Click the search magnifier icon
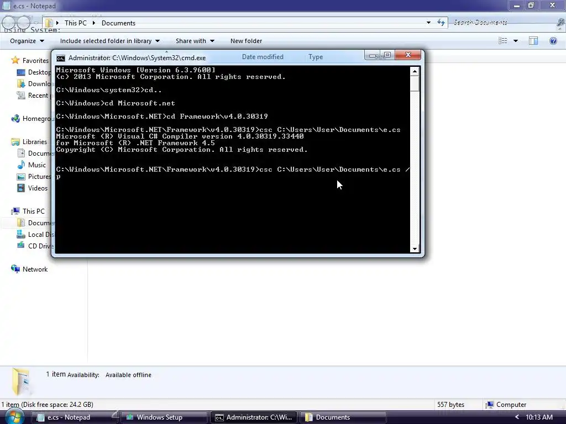Image resolution: width=566 pixels, height=424 pixels. pos(560,23)
